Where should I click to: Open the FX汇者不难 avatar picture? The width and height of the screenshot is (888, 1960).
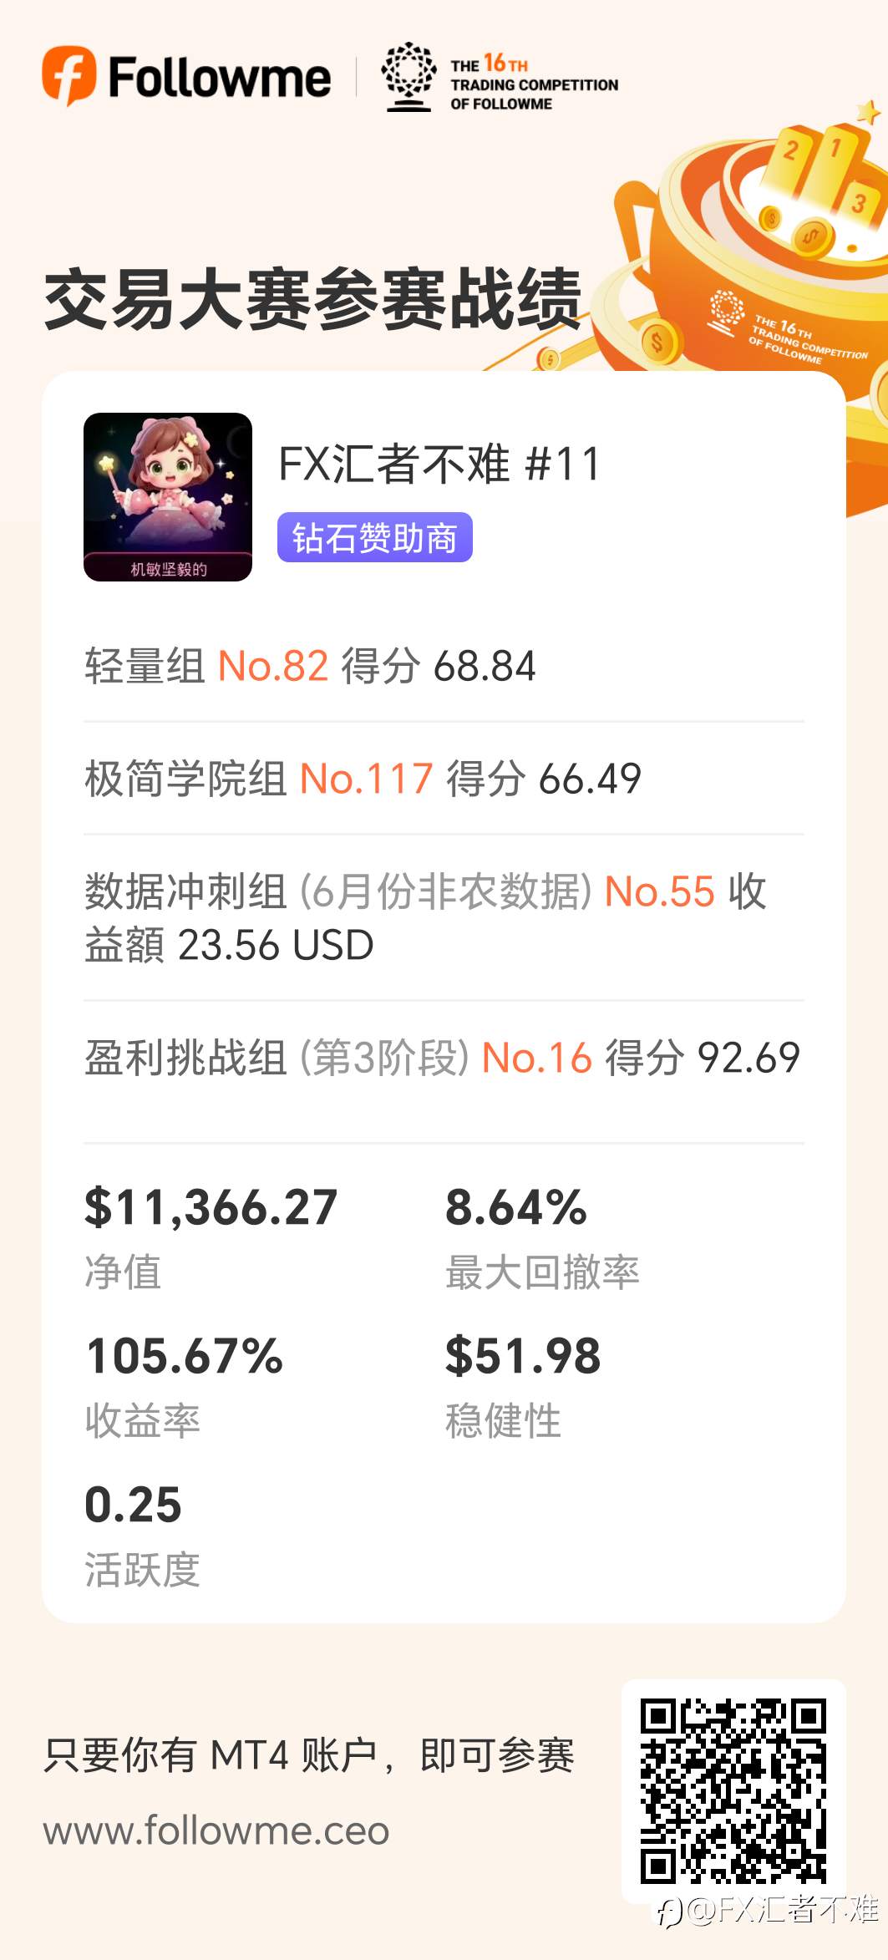168,496
